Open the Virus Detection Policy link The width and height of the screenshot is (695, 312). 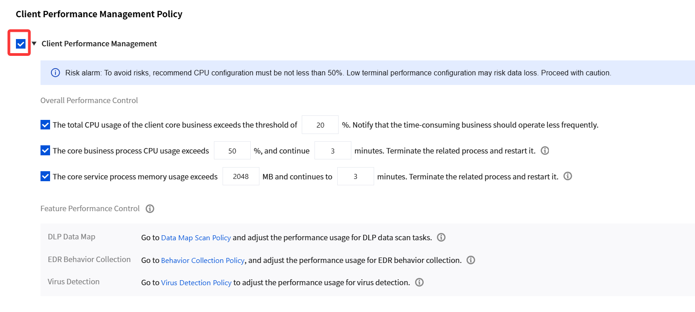point(196,282)
